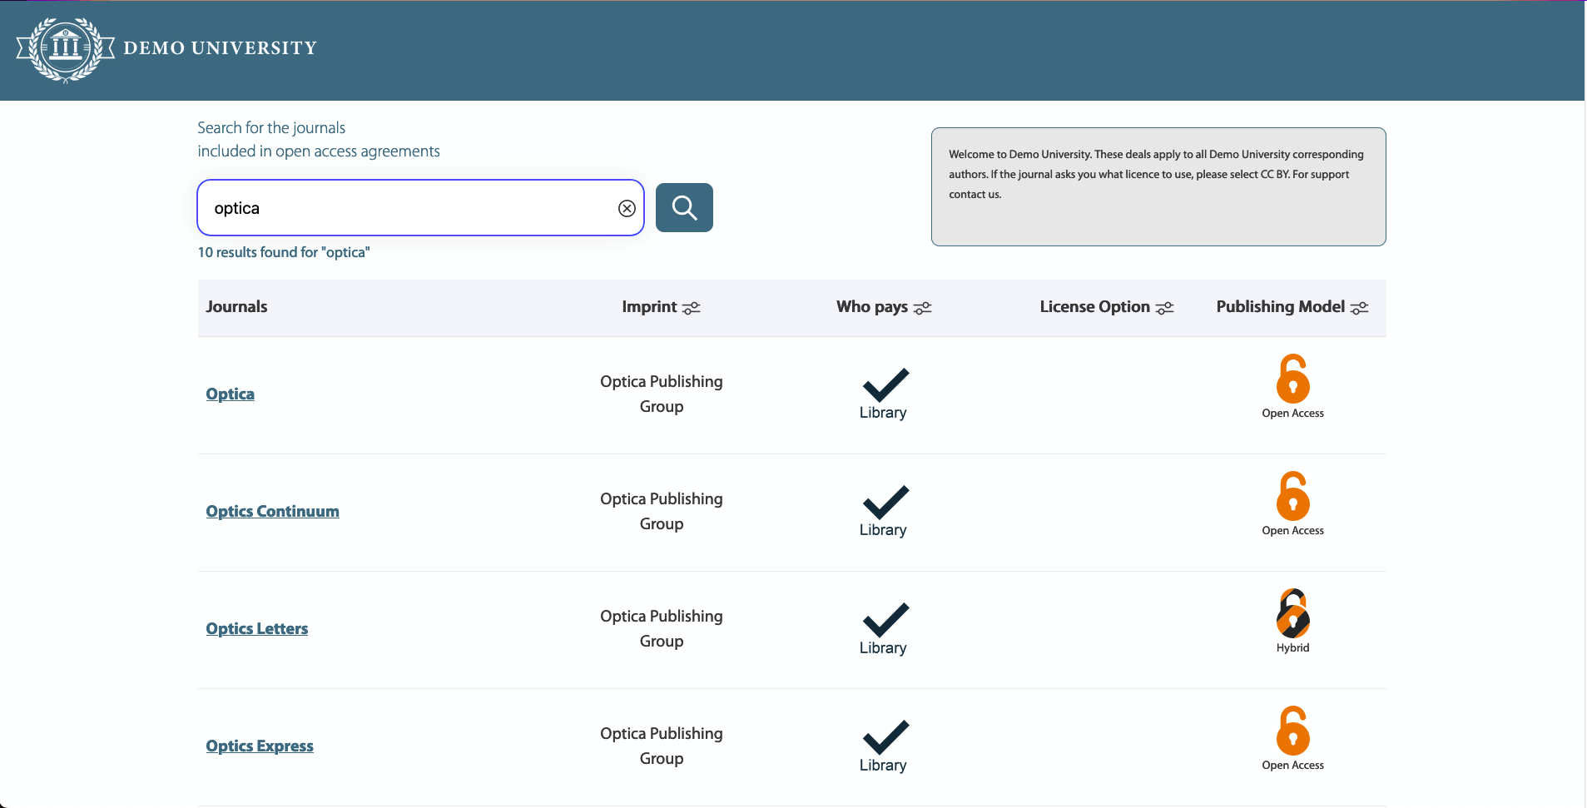Click the Hybrid publishing icon for Optics Letters

(1292, 614)
